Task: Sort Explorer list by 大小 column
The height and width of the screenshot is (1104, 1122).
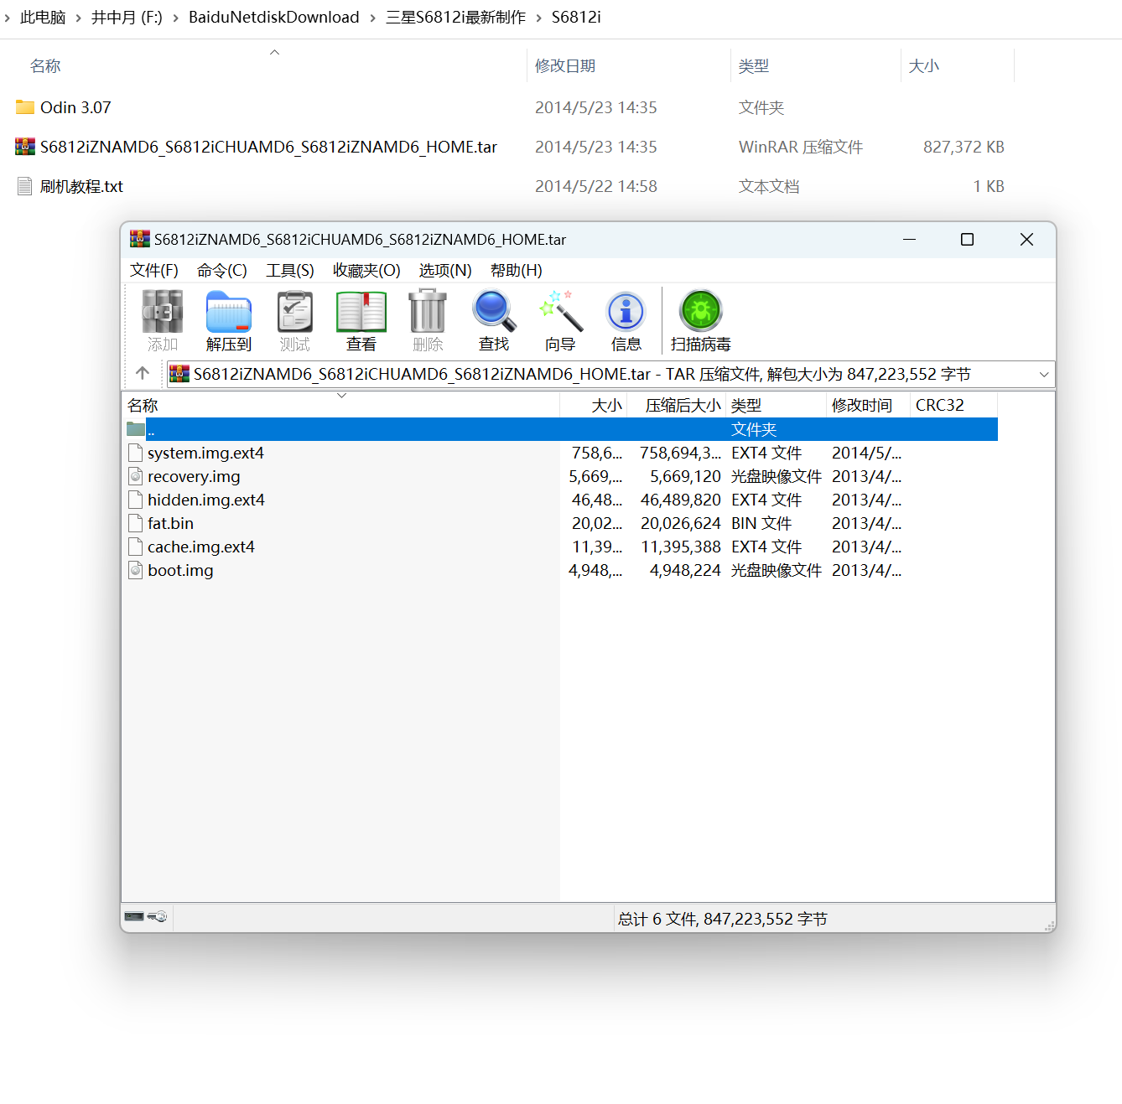Action: (958, 65)
